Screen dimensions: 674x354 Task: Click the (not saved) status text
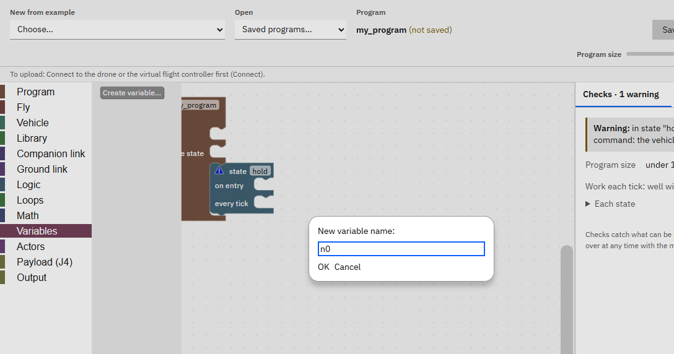click(x=431, y=30)
